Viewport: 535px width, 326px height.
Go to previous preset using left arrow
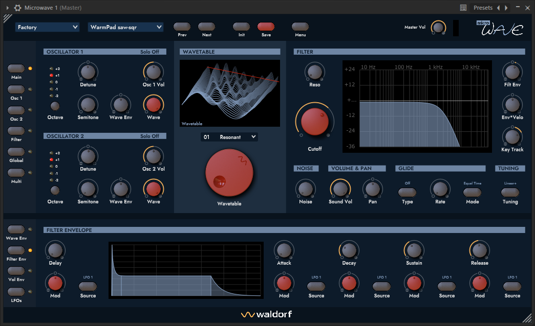click(499, 8)
